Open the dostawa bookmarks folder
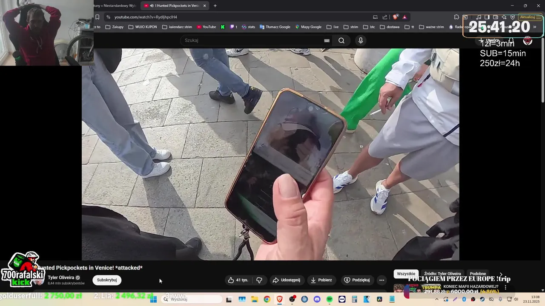 (x=390, y=27)
